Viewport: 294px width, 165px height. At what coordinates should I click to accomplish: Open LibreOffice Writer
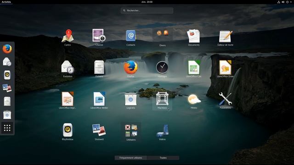coord(99,100)
